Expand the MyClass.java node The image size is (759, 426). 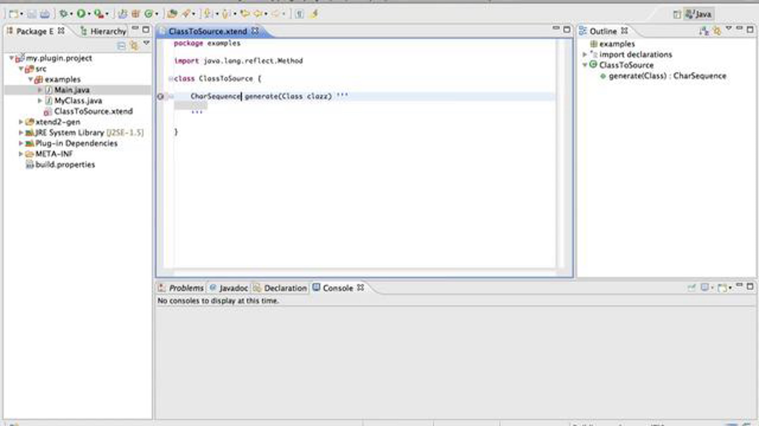coord(40,101)
